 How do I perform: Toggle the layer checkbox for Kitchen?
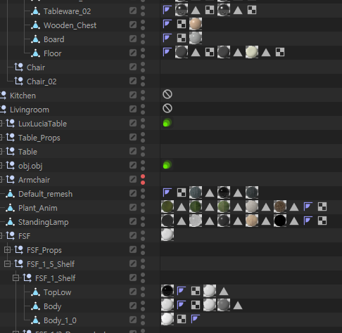(133, 95)
